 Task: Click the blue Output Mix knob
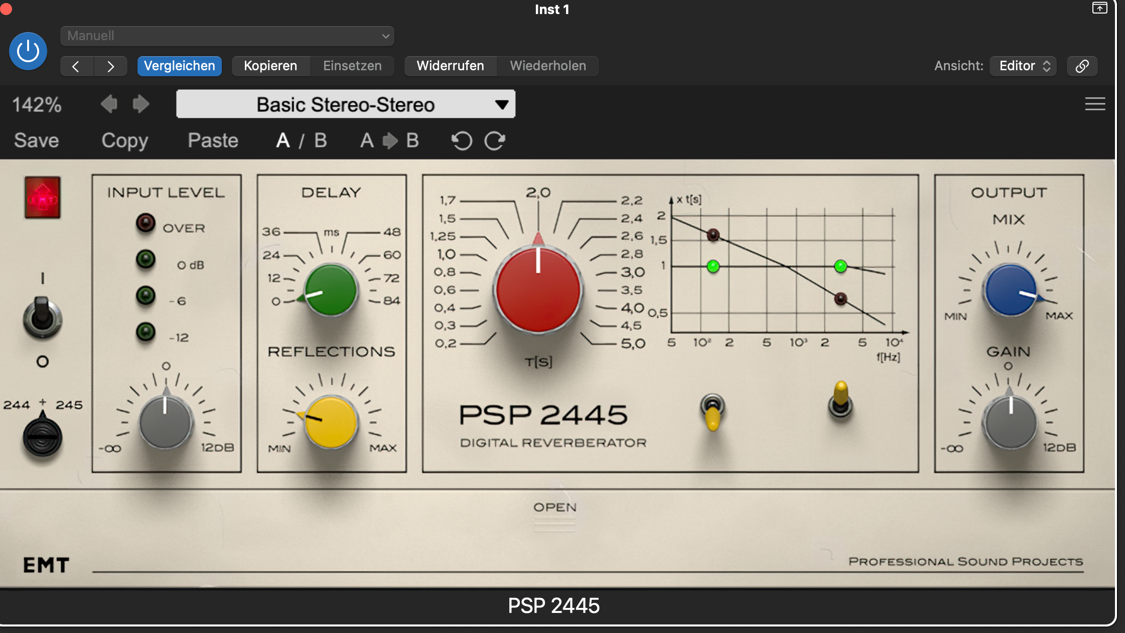(1011, 290)
